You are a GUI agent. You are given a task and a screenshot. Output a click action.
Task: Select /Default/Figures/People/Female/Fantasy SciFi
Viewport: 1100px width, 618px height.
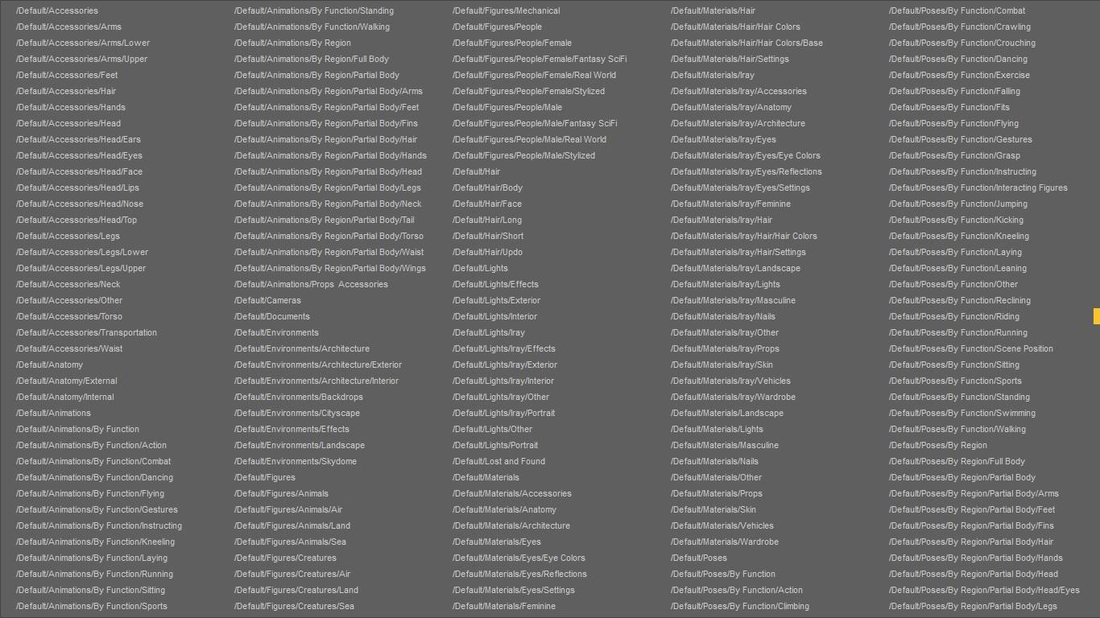(x=540, y=59)
